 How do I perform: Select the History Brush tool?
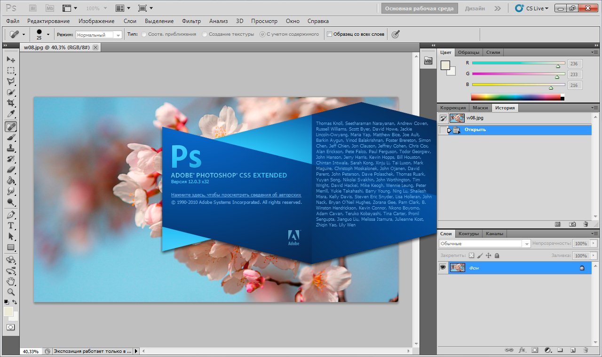click(x=11, y=159)
